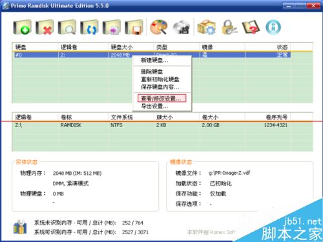Screen dimensions: 323x242
Task: Open the help book icon
Action: pos(251,27)
